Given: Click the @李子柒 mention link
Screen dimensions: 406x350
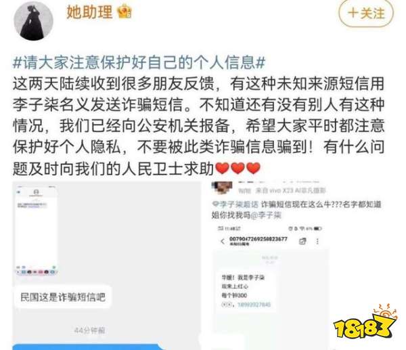Looking at the screenshot, I should [266, 215].
